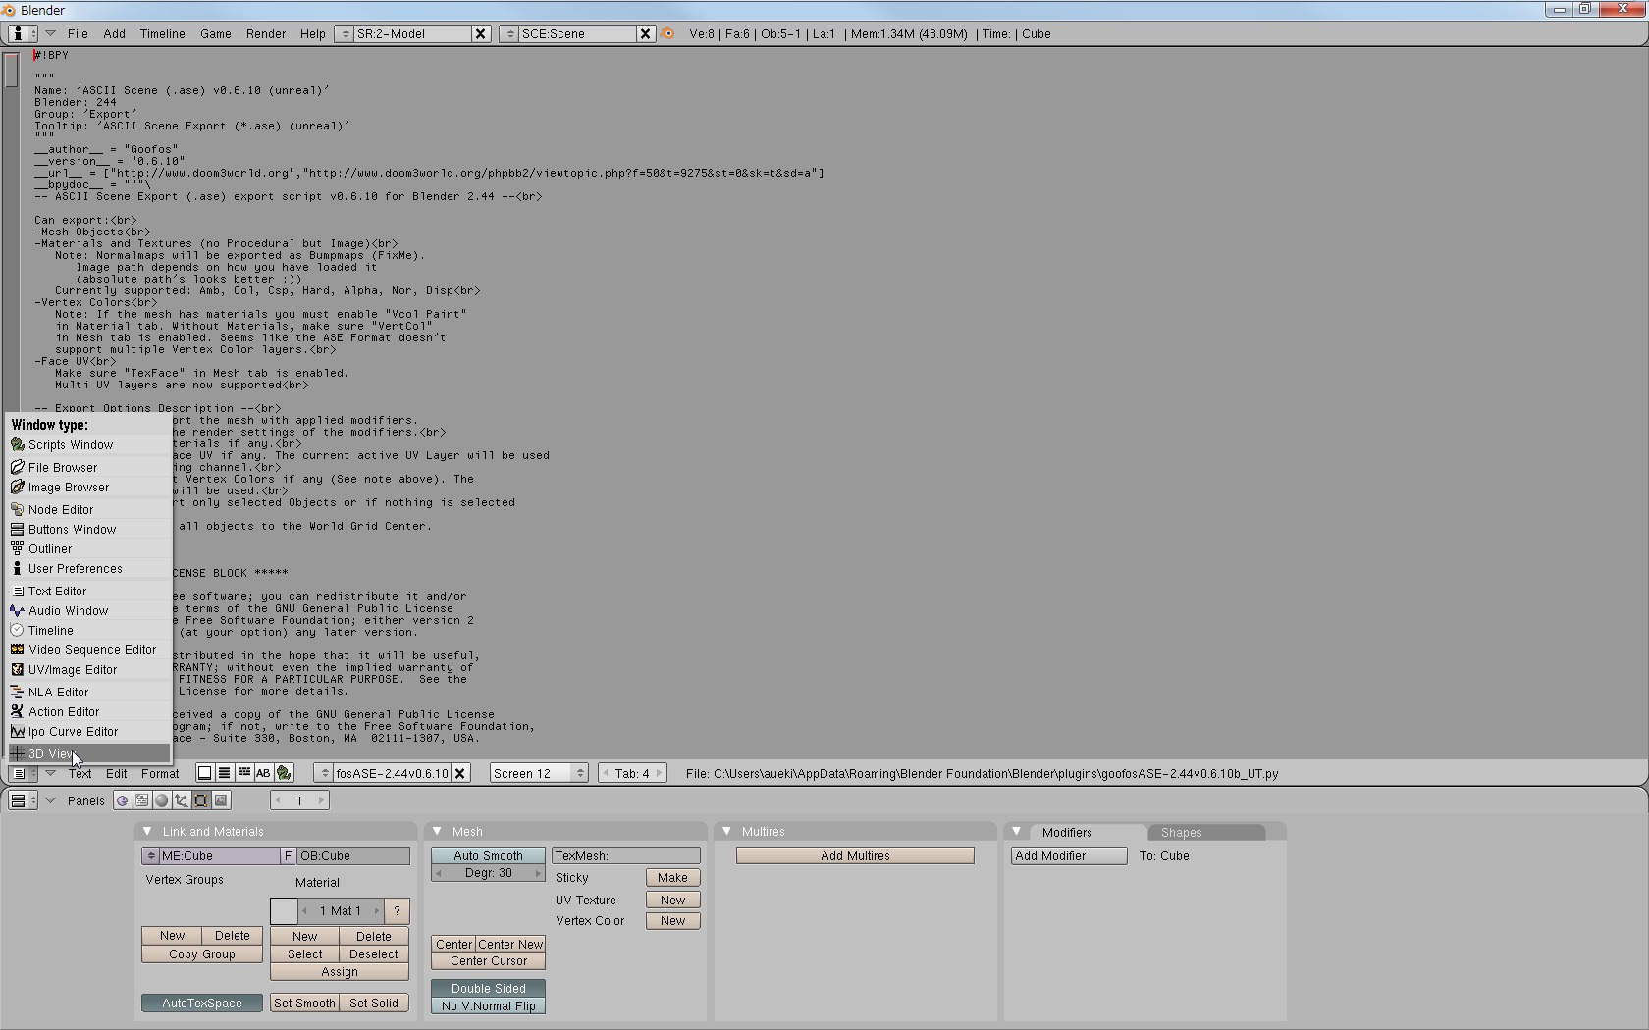Open Shading context sphere icon
Viewport: 1649px width, 1030px height.
click(162, 800)
